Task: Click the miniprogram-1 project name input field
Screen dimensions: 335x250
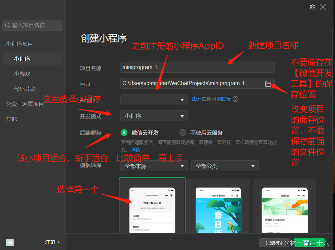Action: pos(197,67)
